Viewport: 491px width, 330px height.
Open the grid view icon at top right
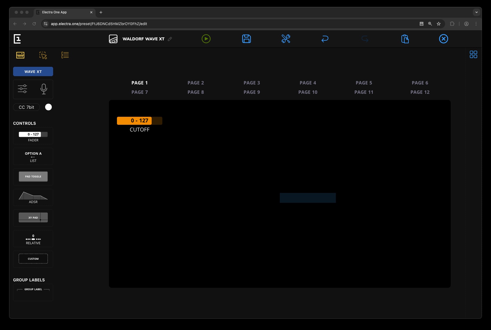473,55
